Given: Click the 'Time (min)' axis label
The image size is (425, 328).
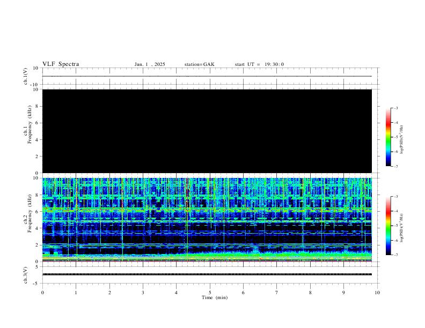Looking at the screenshot, I should click(215, 297).
